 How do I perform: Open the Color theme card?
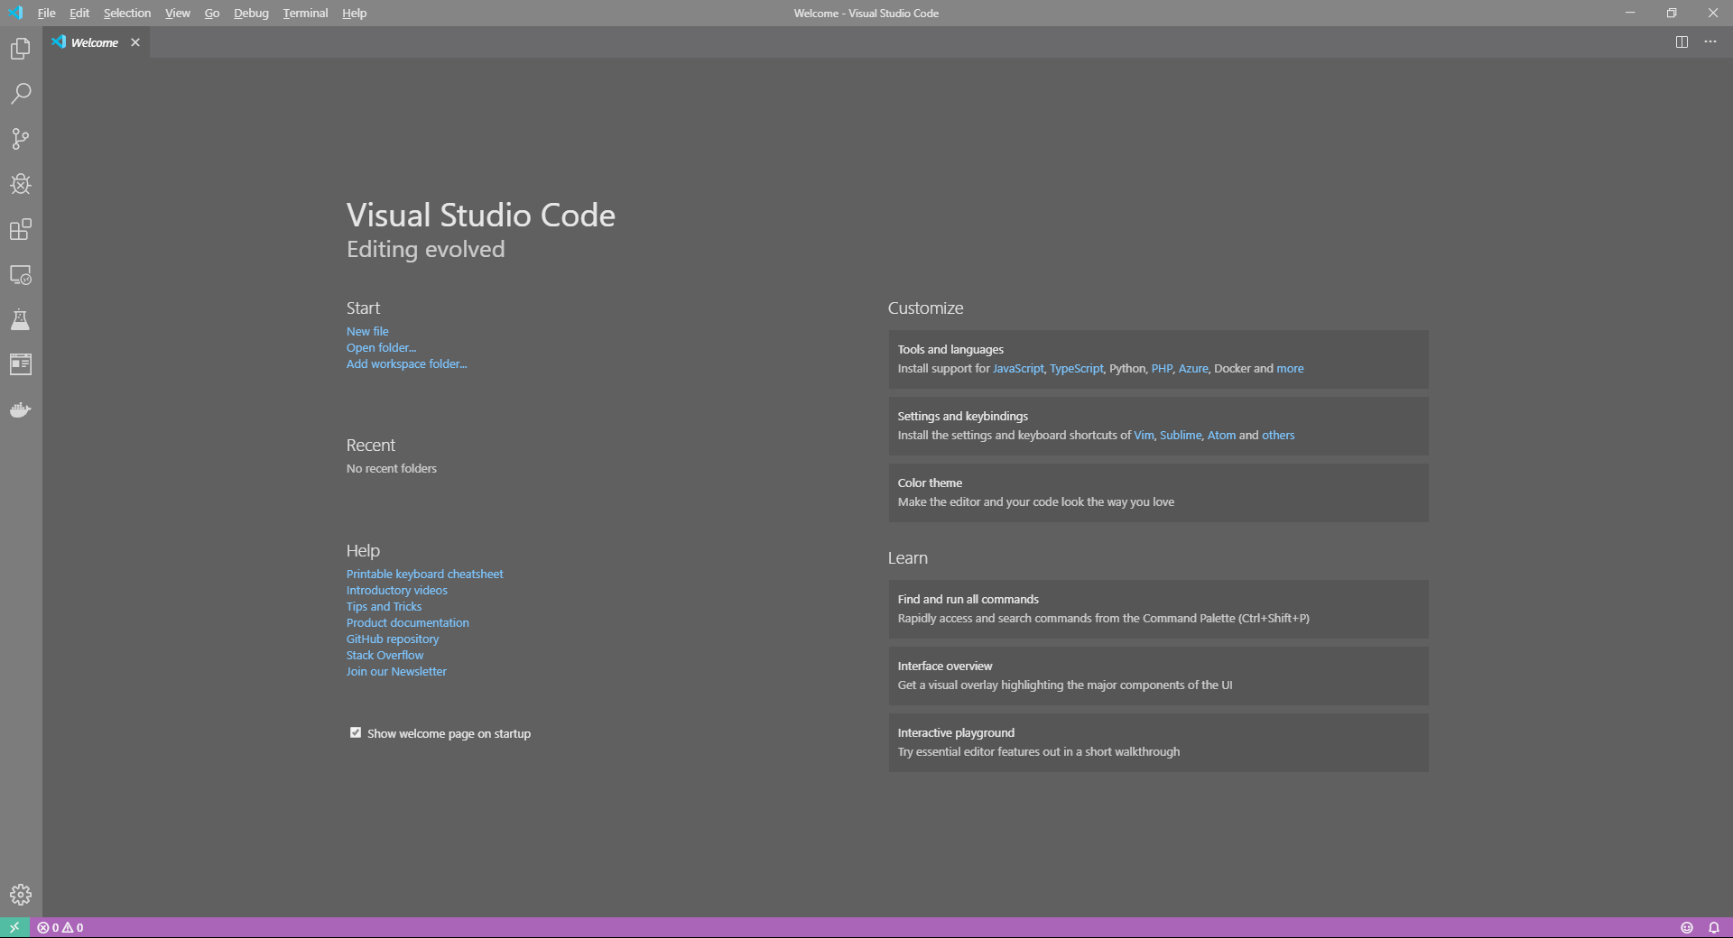(1158, 492)
